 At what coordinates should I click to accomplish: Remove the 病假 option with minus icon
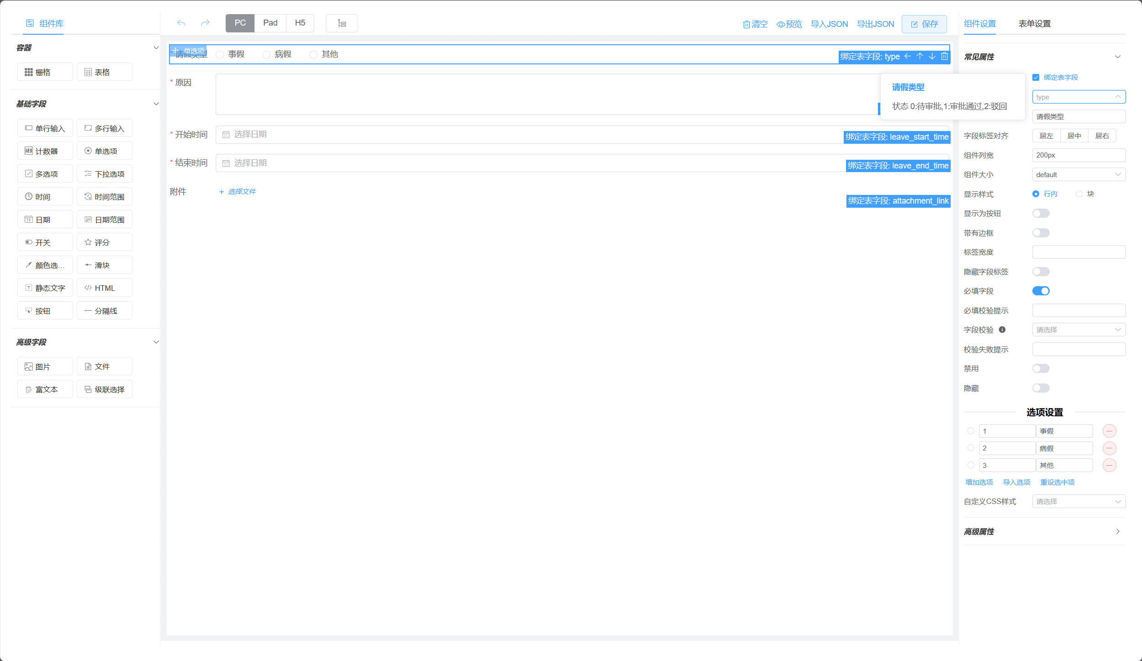point(1109,448)
